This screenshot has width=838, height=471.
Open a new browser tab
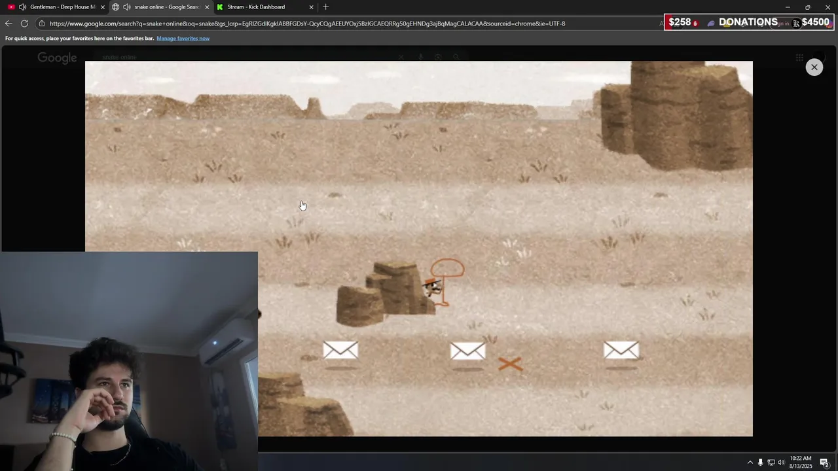pyautogui.click(x=326, y=7)
